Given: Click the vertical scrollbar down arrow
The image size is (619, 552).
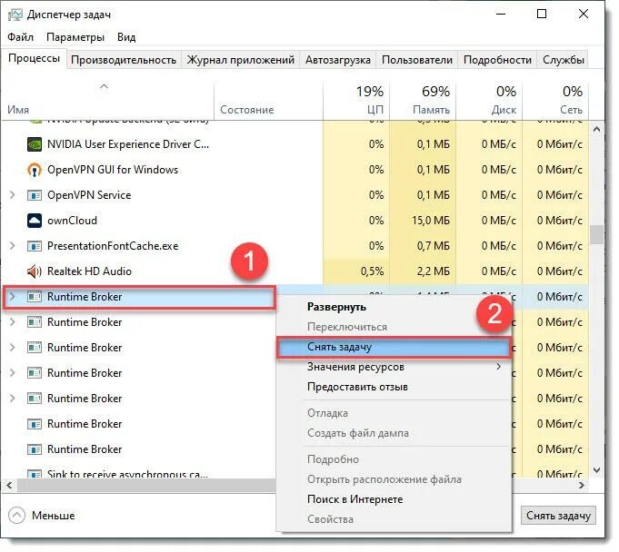Looking at the screenshot, I should [x=596, y=470].
